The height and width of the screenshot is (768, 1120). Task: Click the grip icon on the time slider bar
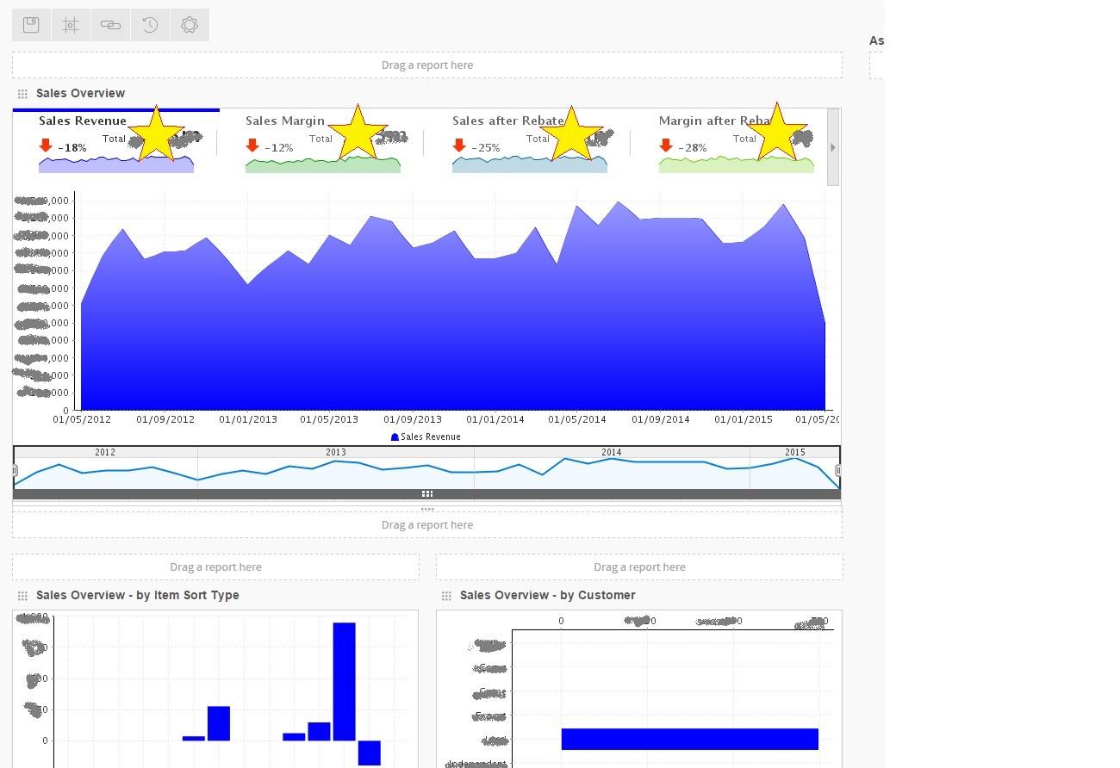[426, 494]
